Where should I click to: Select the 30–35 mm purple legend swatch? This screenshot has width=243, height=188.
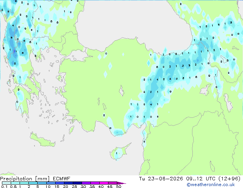click(86, 183)
